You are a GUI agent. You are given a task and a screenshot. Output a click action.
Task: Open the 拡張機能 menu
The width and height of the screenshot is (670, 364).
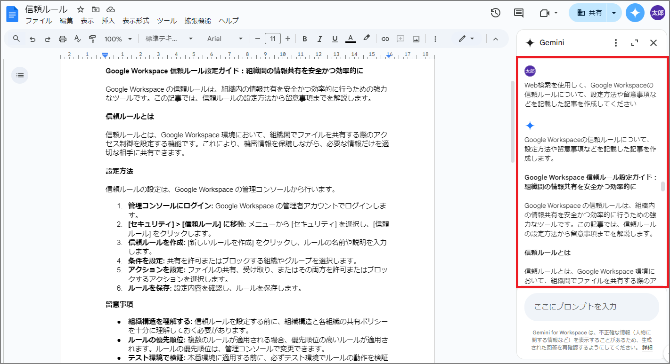[x=198, y=21]
